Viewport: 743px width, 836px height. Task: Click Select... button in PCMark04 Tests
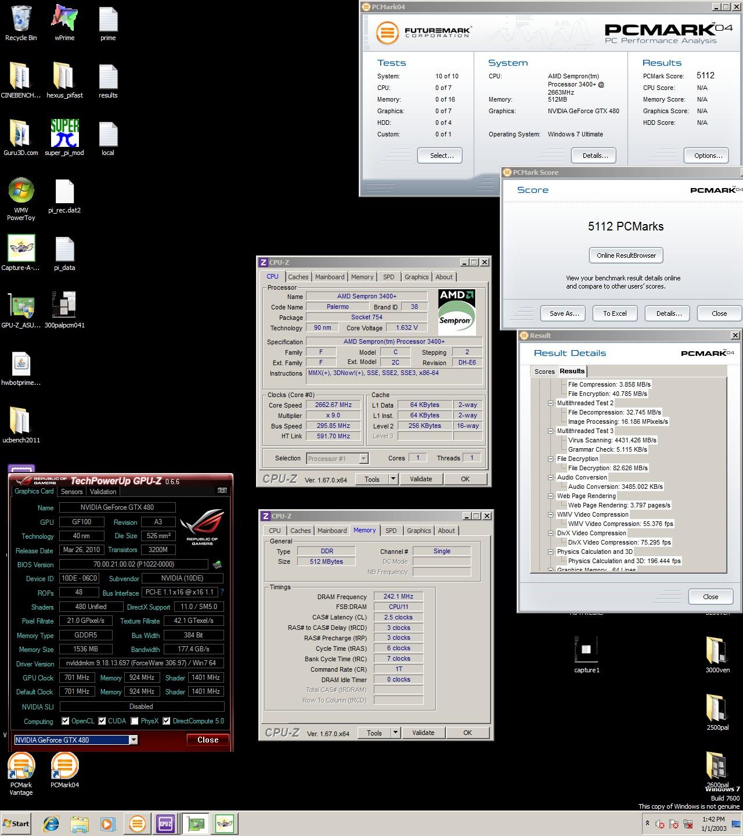click(439, 156)
